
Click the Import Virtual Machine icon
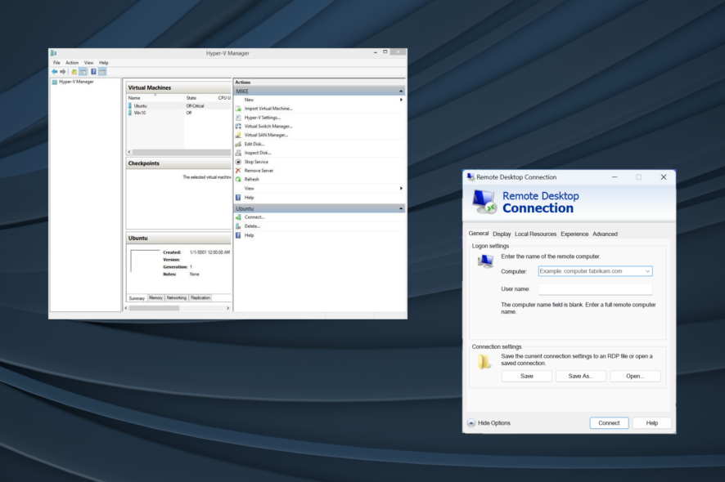(238, 109)
